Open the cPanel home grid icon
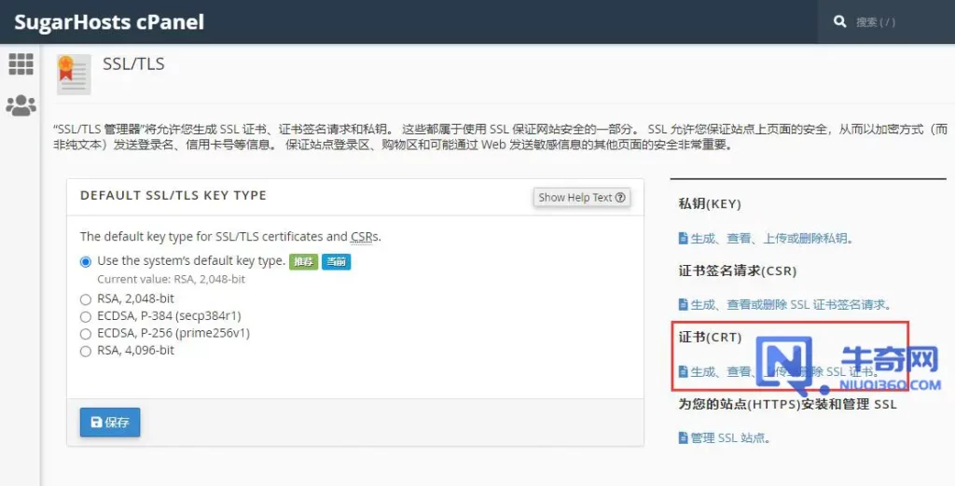The image size is (955, 486). (21, 64)
